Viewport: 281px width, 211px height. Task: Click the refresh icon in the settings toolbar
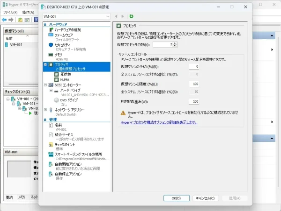click(131, 16)
